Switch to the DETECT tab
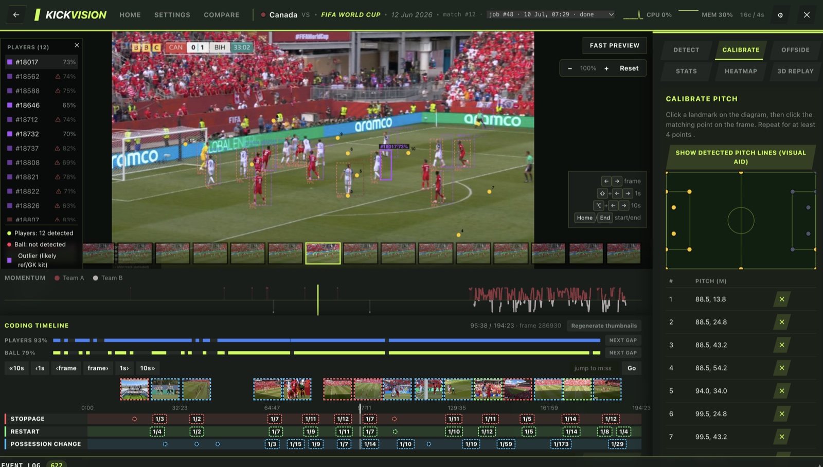The height and width of the screenshot is (467, 823). [x=686, y=50]
